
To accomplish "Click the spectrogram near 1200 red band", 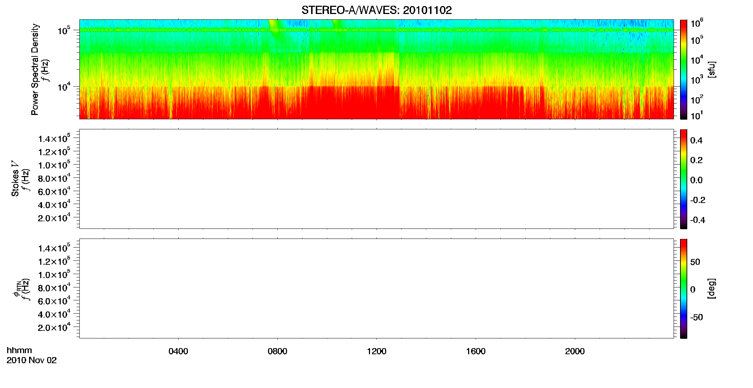I will [376, 102].
